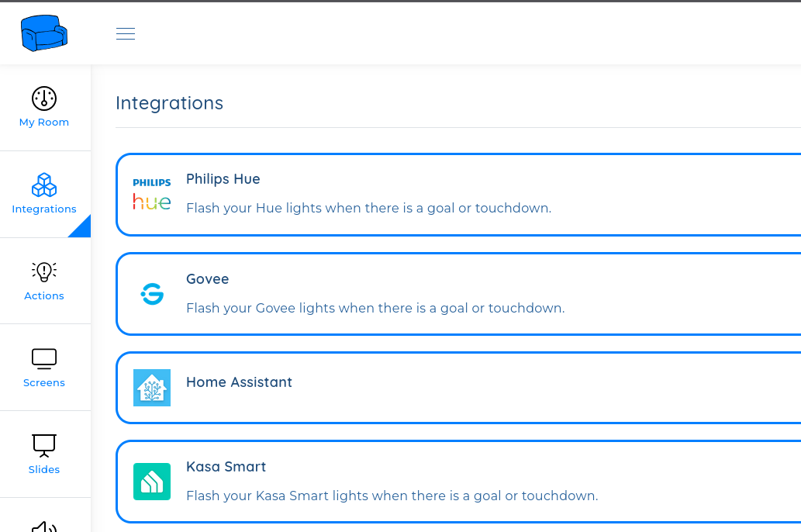This screenshot has width=801, height=532.
Task: Click the Screens menu label
Action: pos(44,383)
